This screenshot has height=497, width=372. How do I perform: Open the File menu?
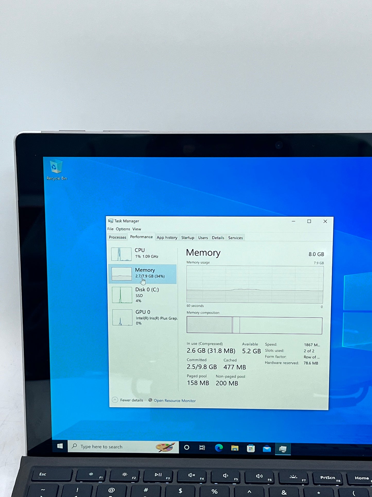coord(110,229)
